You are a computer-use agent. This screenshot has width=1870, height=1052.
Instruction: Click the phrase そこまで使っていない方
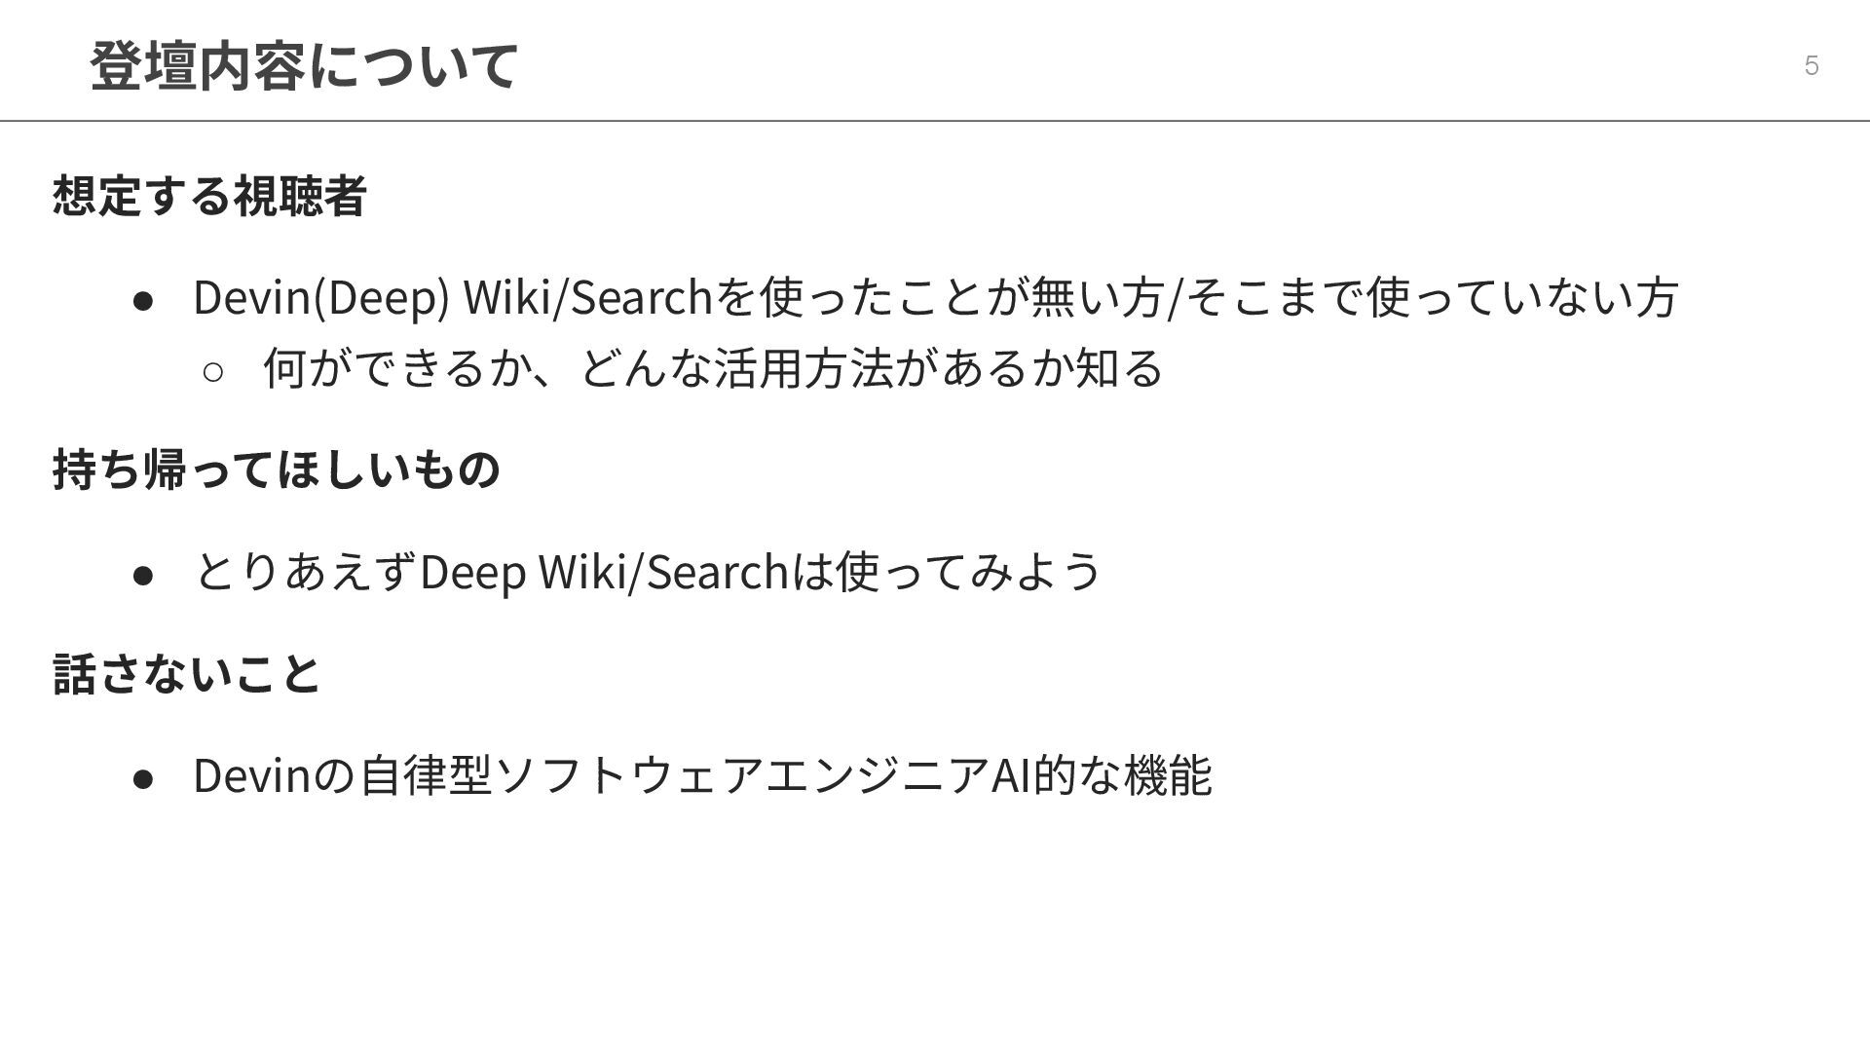tap(1432, 297)
